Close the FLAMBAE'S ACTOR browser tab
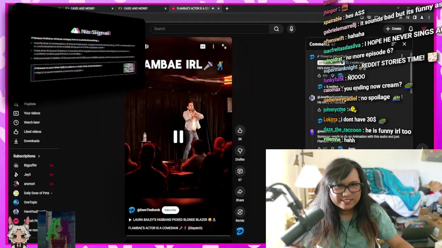The image size is (442, 248). (x=218, y=8)
